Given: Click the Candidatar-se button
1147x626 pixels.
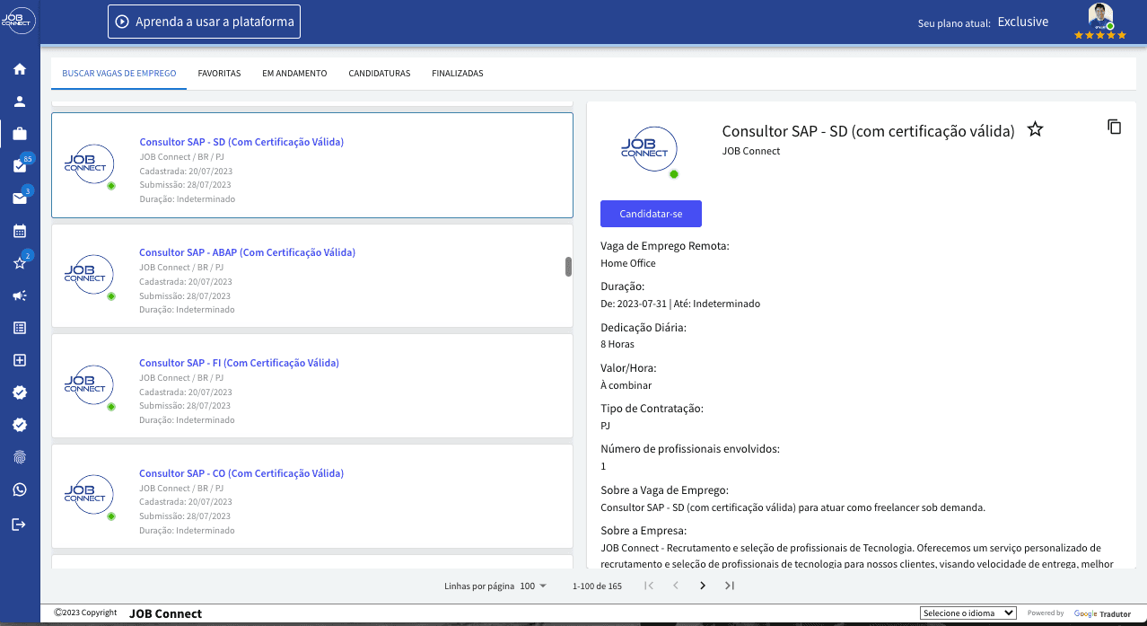Looking at the screenshot, I should [651, 214].
